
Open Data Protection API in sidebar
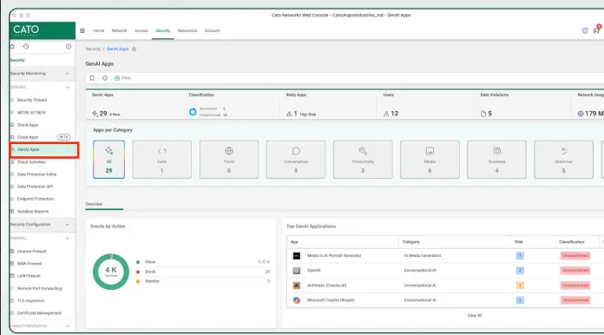tap(35, 187)
